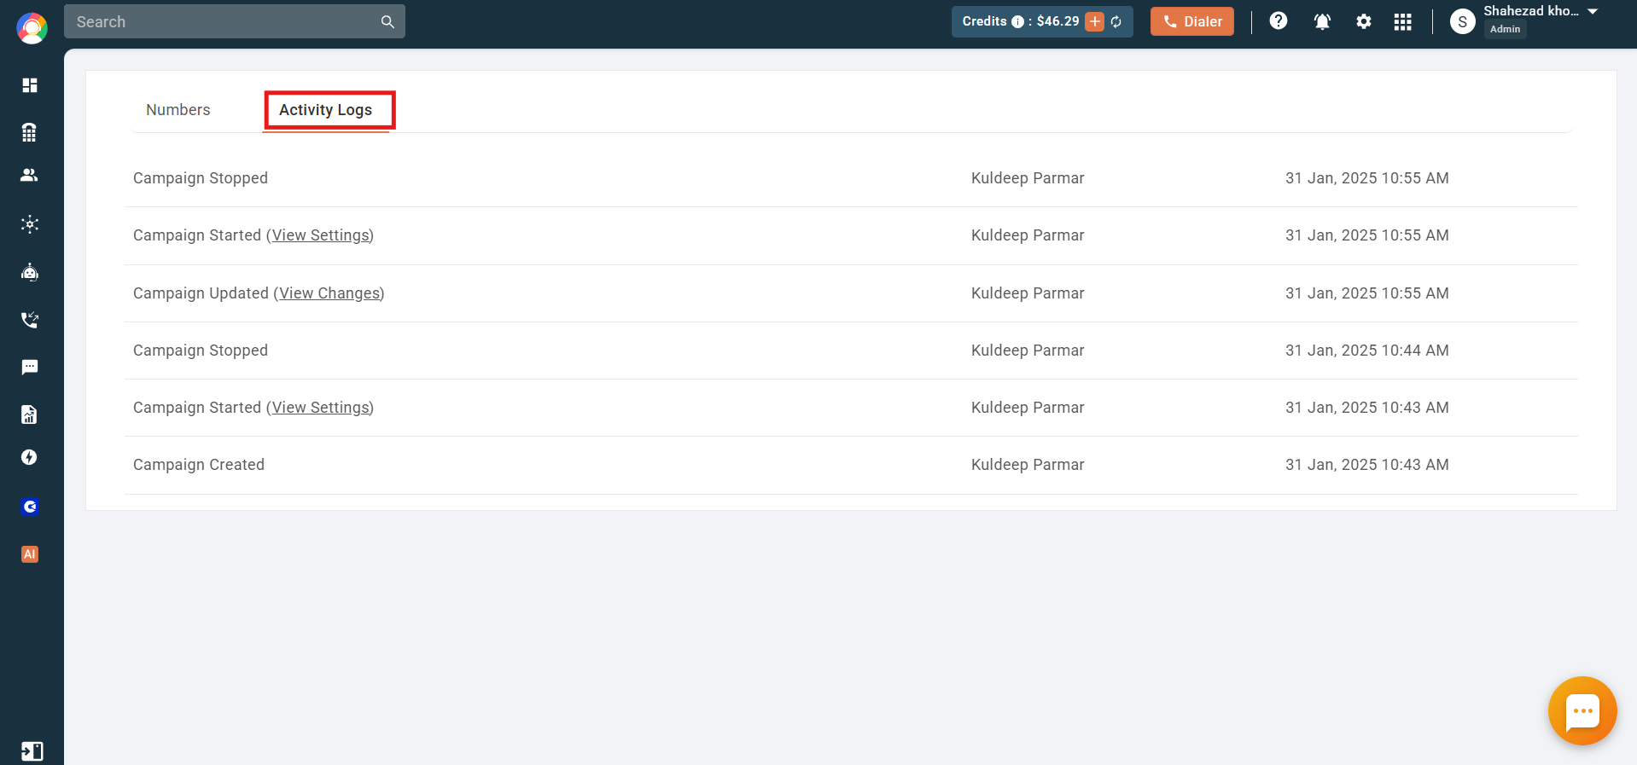This screenshot has width=1637, height=765.
Task: Open the dashboard icon in sidebar
Action: [x=30, y=85]
